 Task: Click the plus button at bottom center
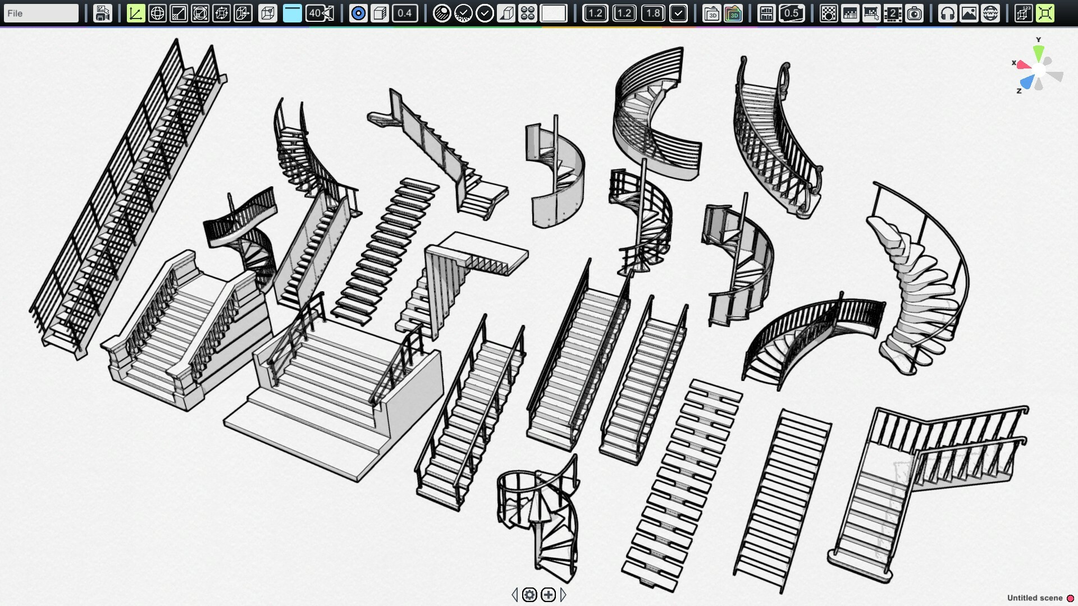(548, 594)
